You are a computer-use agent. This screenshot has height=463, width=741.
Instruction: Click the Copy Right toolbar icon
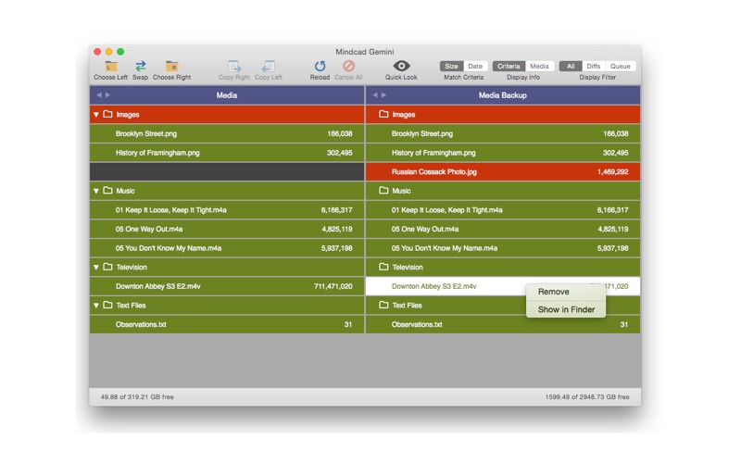234,66
